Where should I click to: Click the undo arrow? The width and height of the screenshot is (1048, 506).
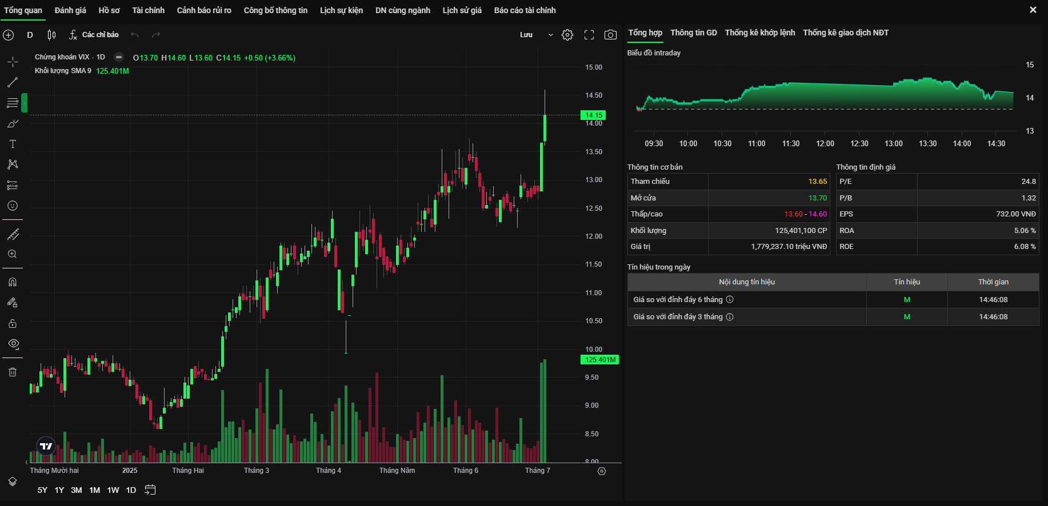pos(135,35)
